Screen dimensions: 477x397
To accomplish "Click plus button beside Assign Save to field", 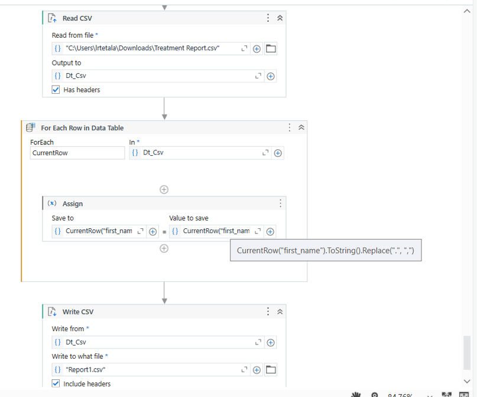I will tap(152, 231).
